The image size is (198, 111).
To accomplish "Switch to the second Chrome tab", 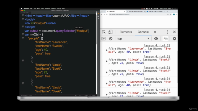I will 136,11.
